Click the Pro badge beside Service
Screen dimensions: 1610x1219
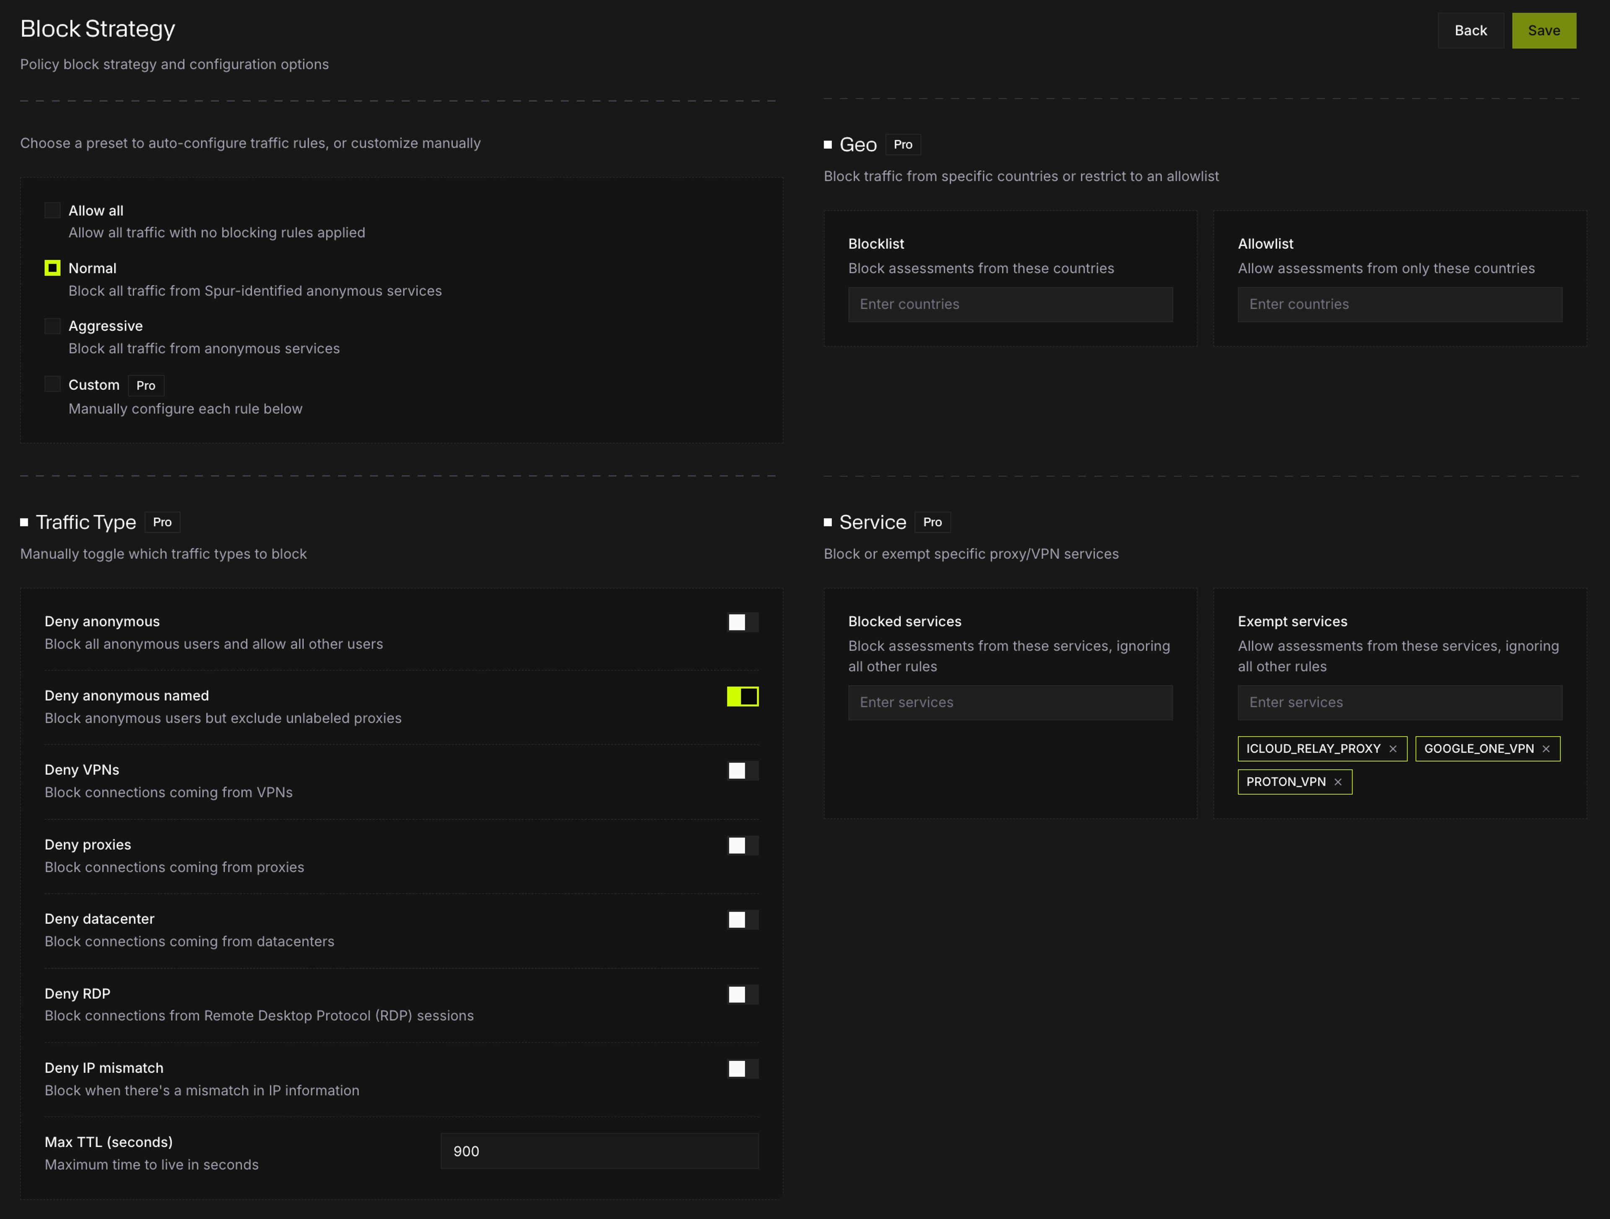(932, 523)
